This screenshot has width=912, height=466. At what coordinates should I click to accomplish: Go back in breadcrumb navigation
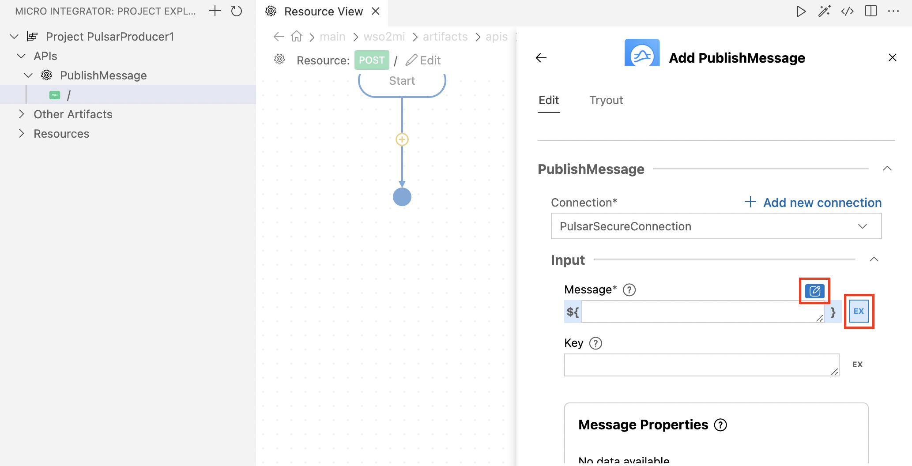[279, 37]
